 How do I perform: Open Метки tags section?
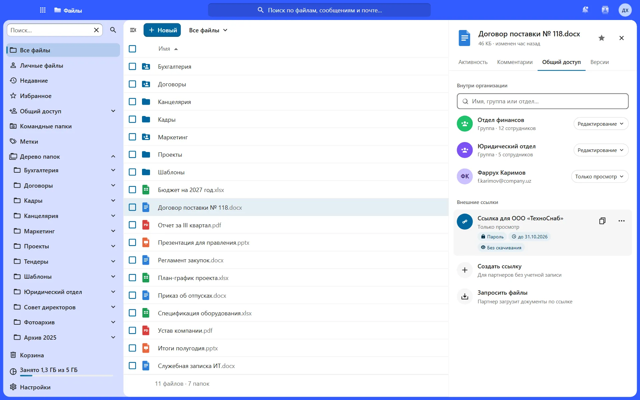pyautogui.click(x=63, y=141)
